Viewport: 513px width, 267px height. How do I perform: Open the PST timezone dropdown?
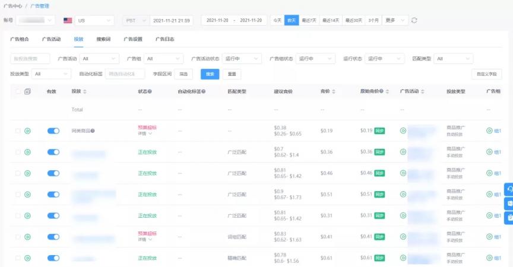pyautogui.click(x=135, y=20)
